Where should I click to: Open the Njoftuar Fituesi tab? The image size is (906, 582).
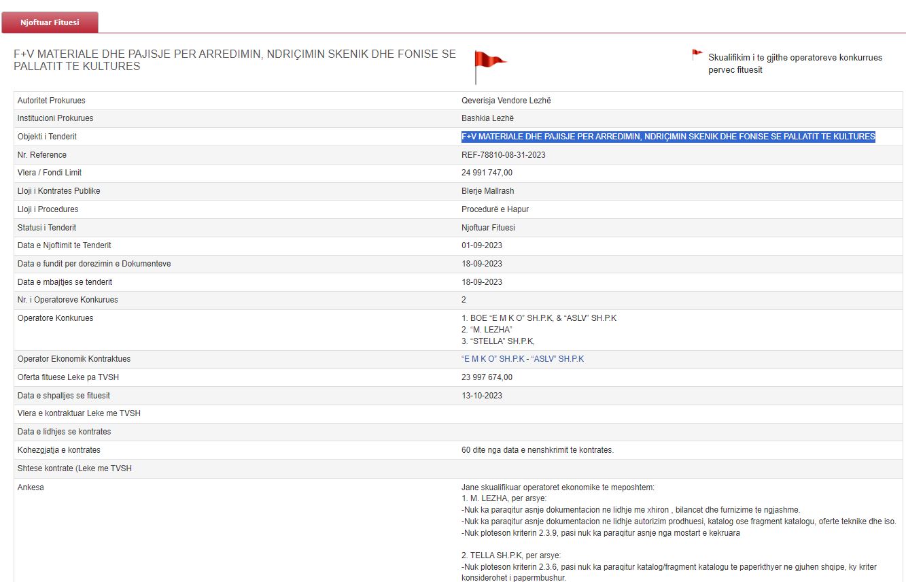pyautogui.click(x=50, y=22)
